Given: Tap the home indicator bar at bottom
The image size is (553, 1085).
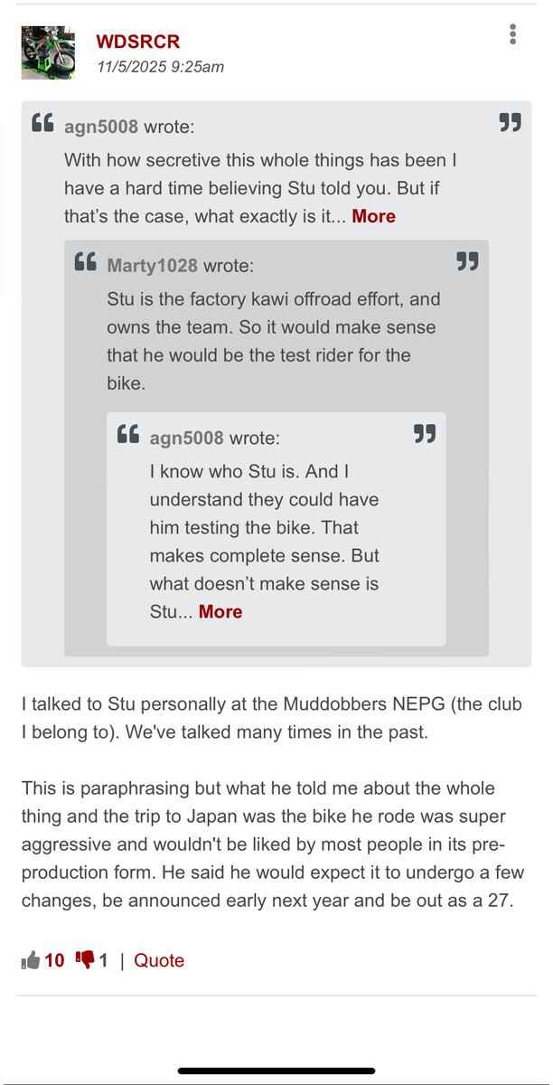Looking at the screenshot, I should (276, 1071).
